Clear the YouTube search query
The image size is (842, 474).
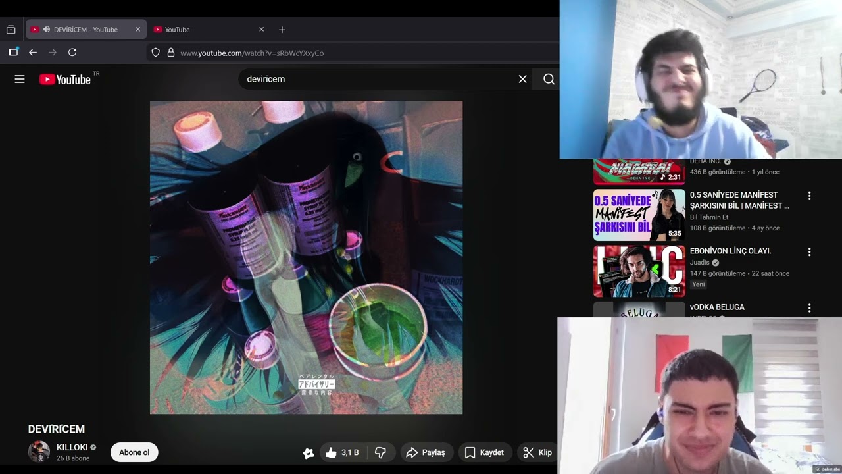click(522, 79)
